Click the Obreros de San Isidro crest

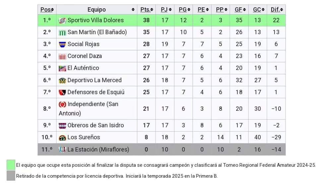(62, 126)
